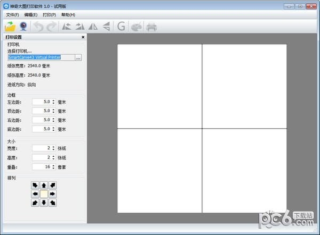Select the right arrow in 排列 grid

pos(52,194)
